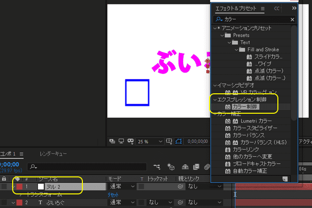The height and width of the screenshot is (208, 312).
Task: Click the text layer T icon for ぶいろぐ
Action: click(40, 203)
